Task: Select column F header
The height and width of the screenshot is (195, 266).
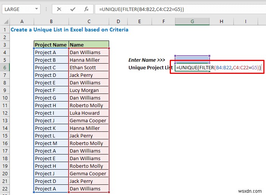Action: click(x=163, y=22)
